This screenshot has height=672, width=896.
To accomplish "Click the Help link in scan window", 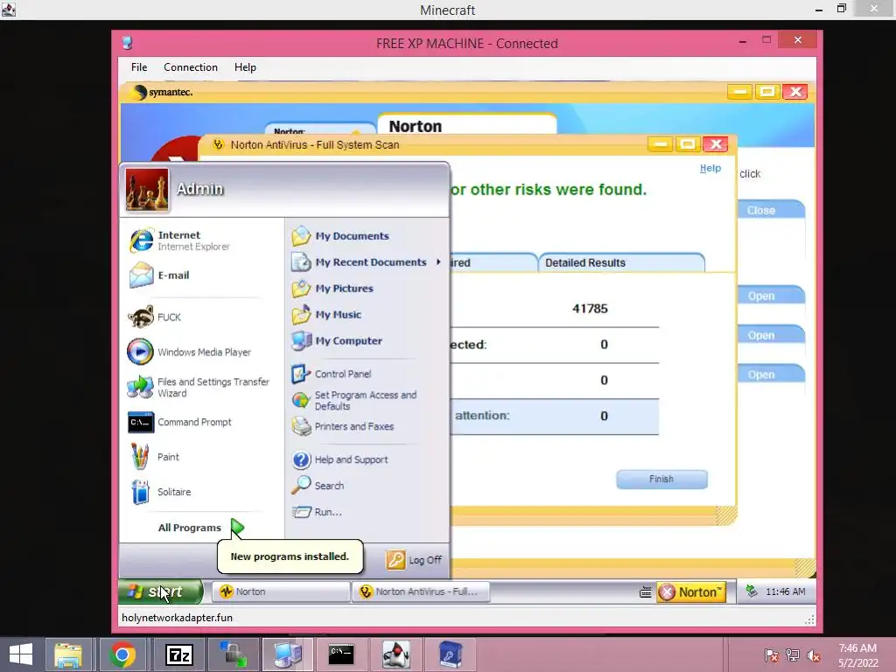I will [x=710, y=168].
